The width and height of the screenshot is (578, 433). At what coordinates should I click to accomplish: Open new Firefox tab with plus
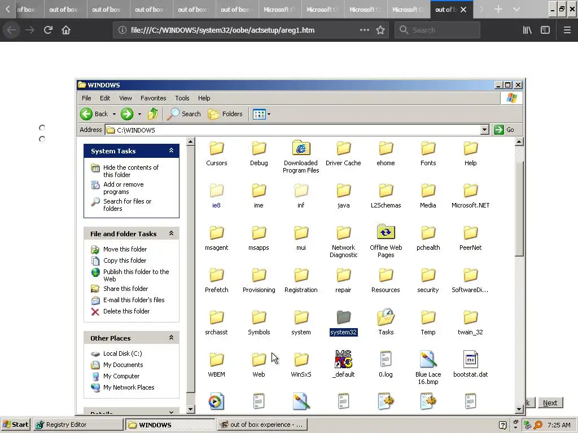point(498,10)
